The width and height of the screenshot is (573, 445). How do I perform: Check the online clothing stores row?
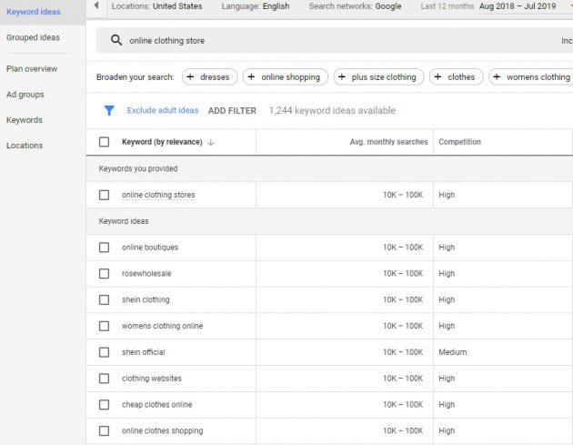(105, 195)
